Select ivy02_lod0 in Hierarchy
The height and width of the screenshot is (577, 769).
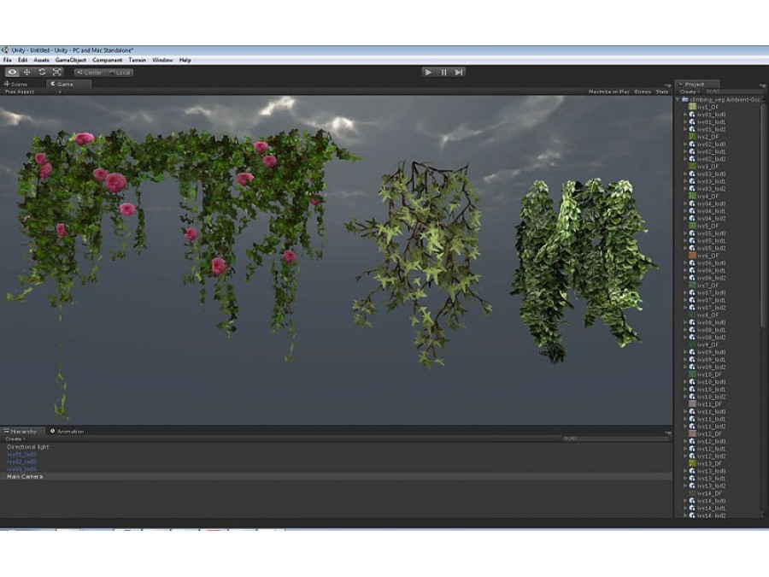pyautogui.click(x=21, y=462)
